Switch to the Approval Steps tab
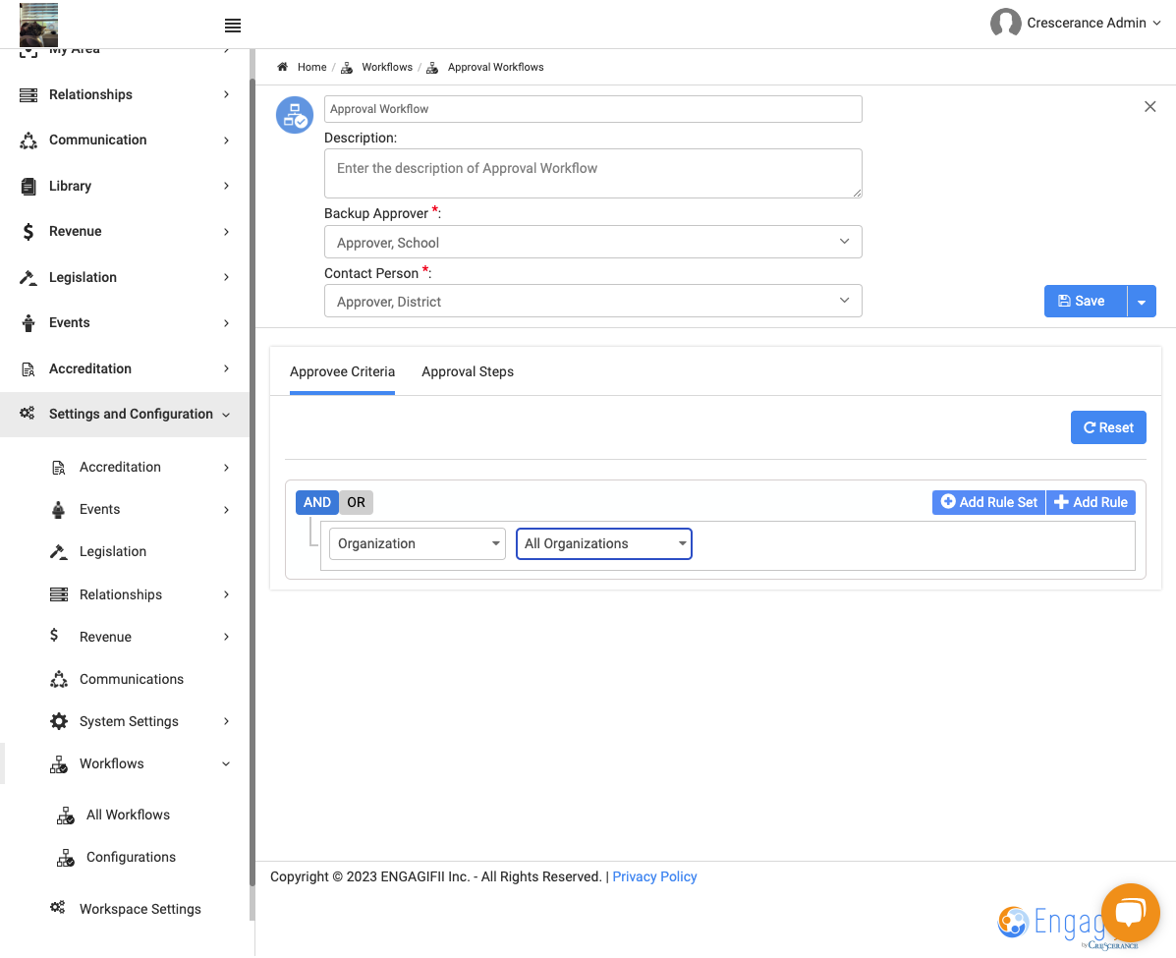Viewport: 1176px width, 958px height. pyautogui.click(x=468, y=372)
